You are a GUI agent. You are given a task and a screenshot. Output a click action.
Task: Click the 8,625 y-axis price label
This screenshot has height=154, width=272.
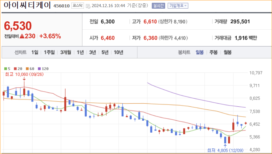254,98
